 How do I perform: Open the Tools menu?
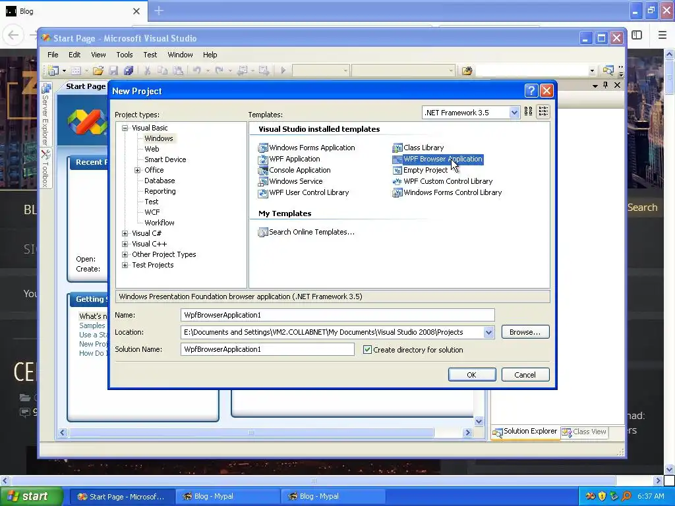(125, 55)
